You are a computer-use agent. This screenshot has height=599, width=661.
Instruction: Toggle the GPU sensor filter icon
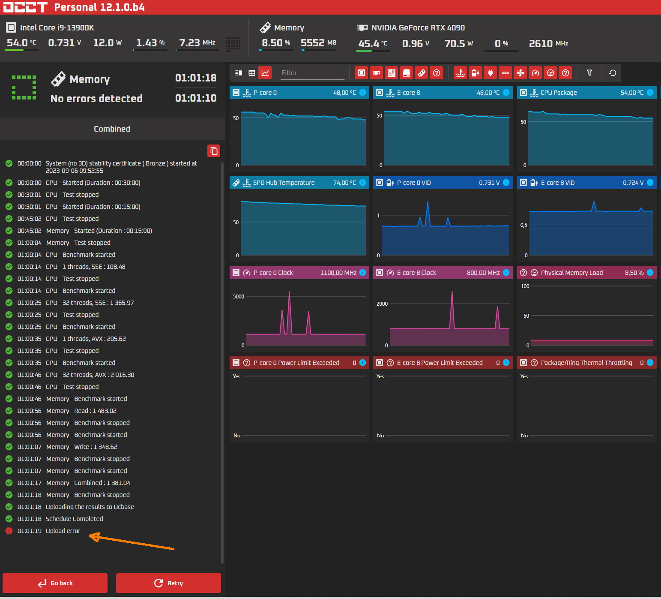coord(377,73)
